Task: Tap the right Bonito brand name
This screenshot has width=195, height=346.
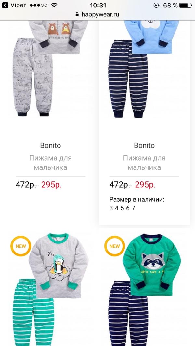Action: point(144,145)
